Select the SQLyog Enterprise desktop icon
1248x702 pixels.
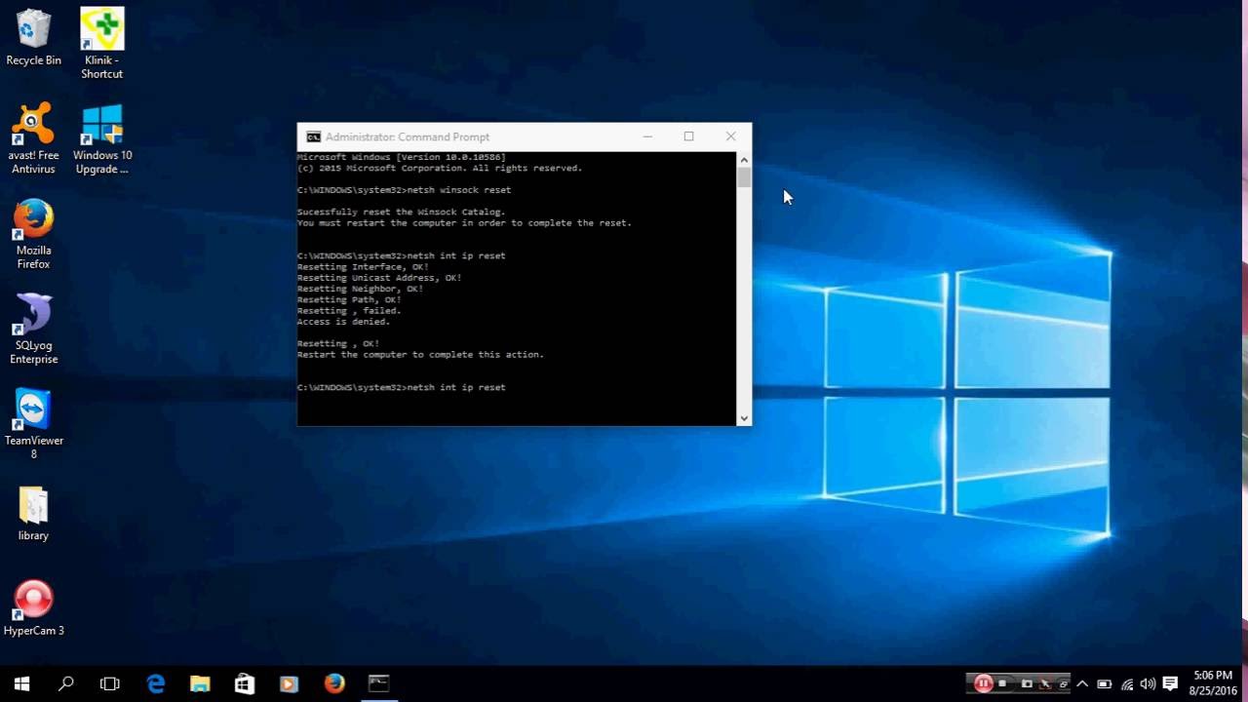coord(33,329)
